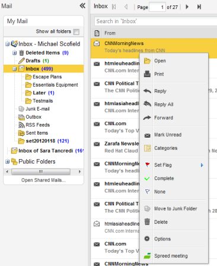Click the attachment column header icon
This screenshot has height=266, width=217.
click(97, 33)
